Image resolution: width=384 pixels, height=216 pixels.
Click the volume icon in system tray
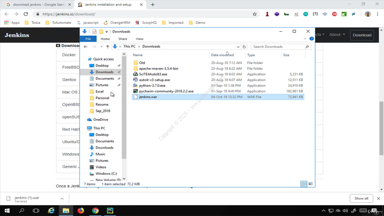pyautogui.click(x=345, y=211)
